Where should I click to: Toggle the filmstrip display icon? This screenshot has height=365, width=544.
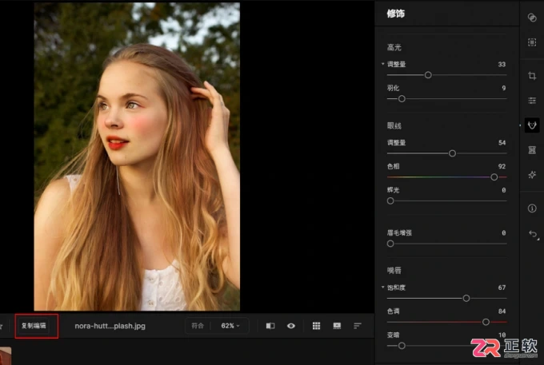[337, 326]
